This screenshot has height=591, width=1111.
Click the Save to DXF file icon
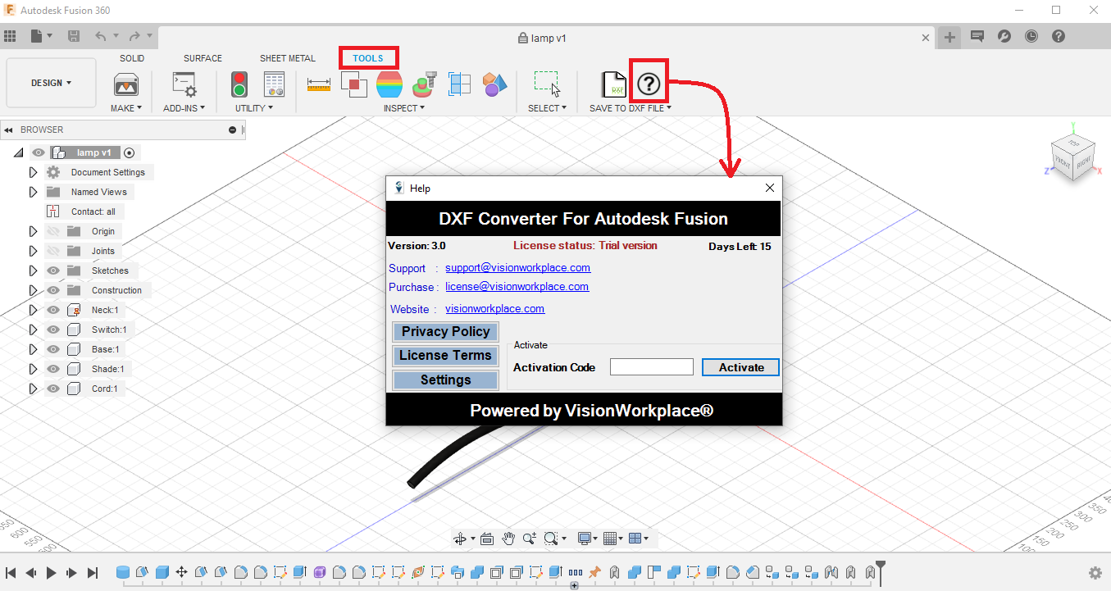pyautogui.click(x=613, y=84)
